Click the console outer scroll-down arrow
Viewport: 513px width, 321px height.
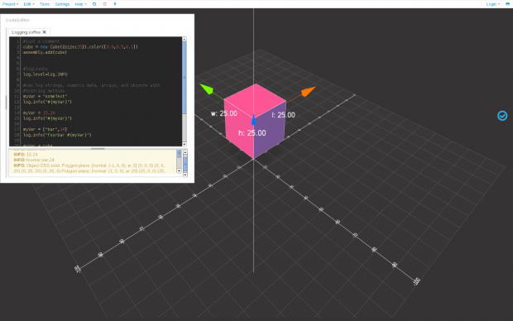[x=185, y=175]
